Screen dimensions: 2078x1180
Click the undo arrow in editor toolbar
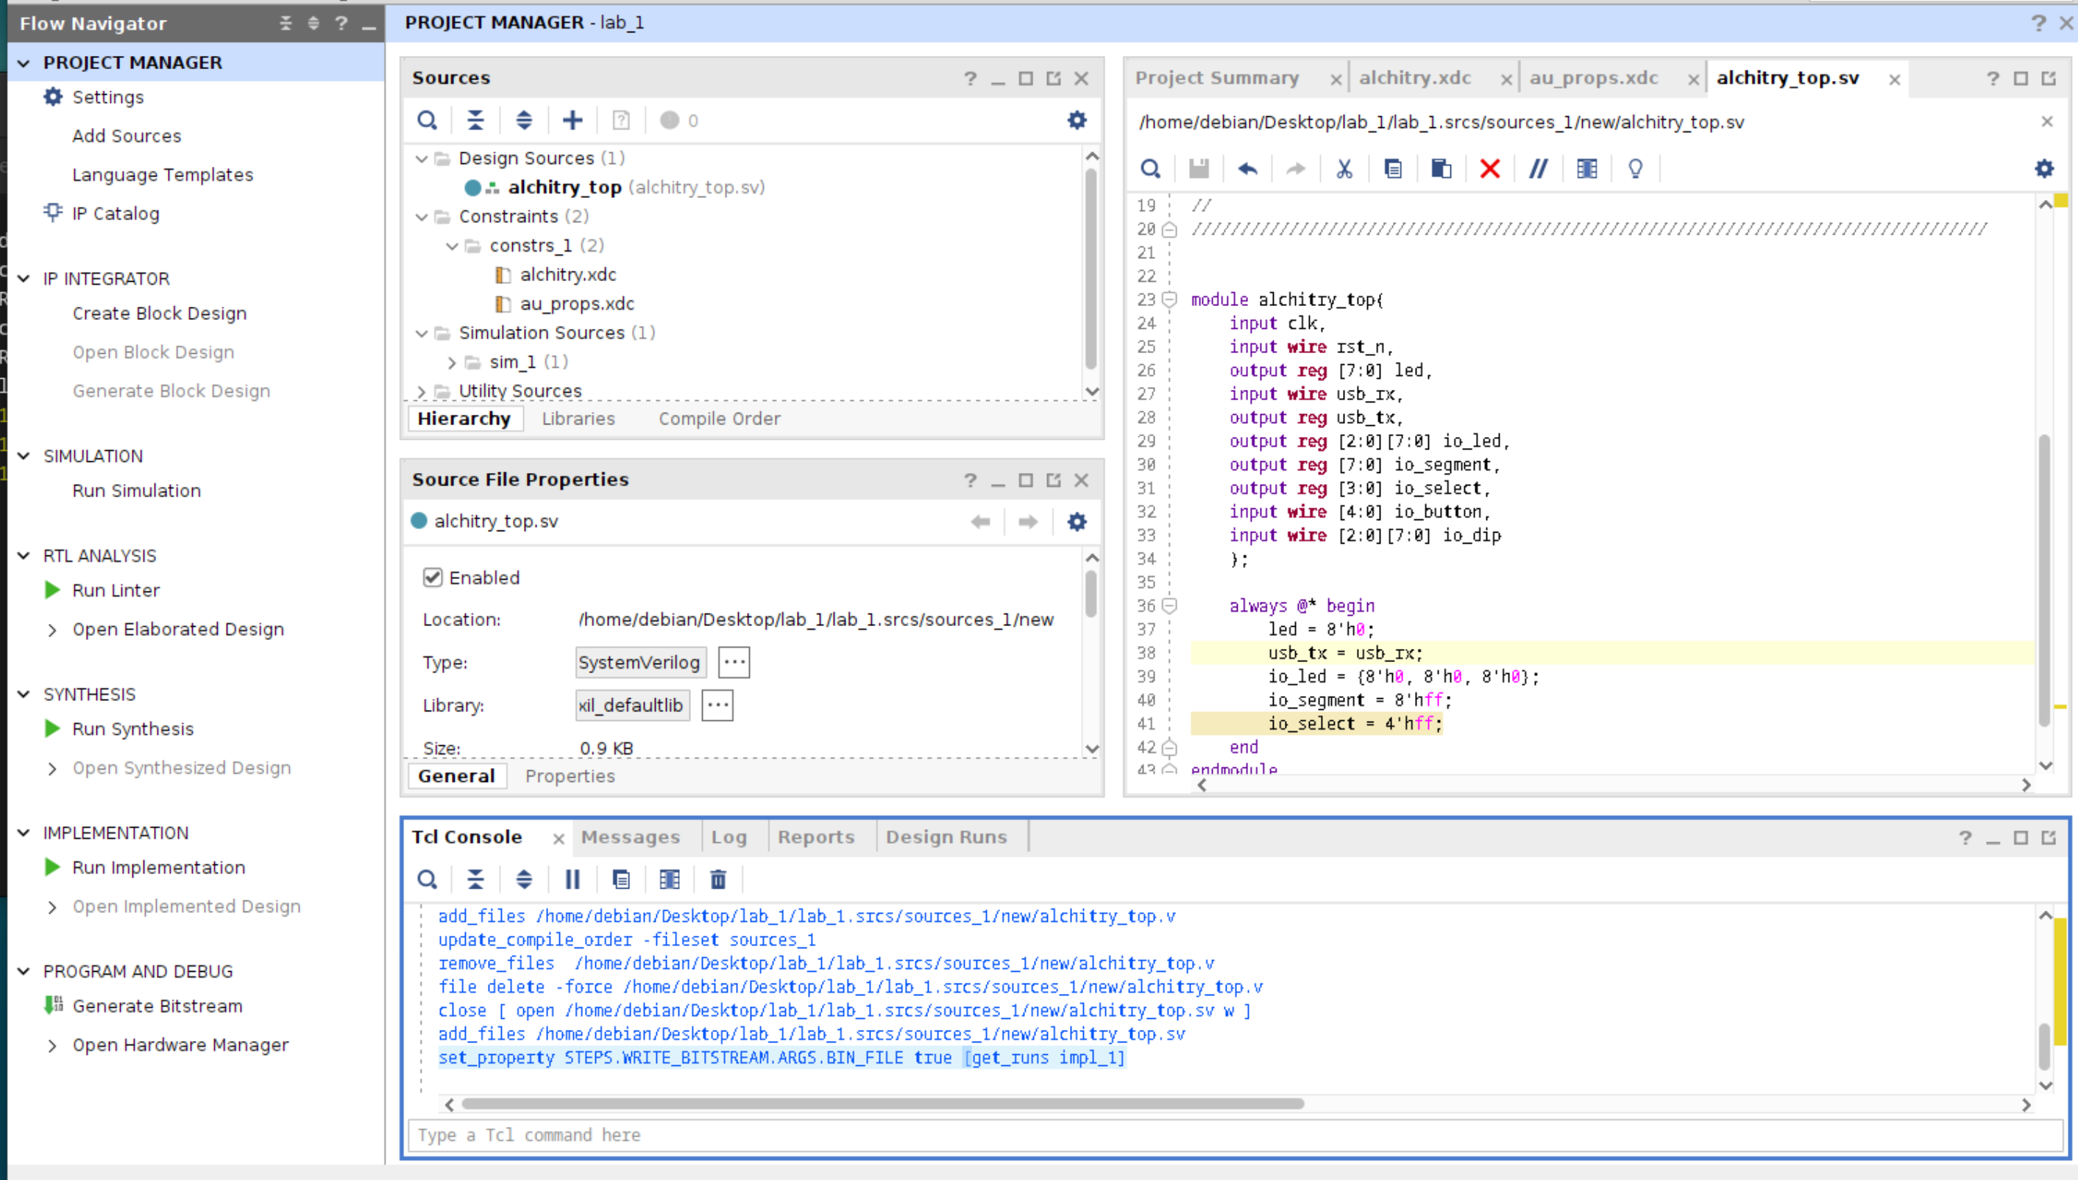tap(1247, 168)
